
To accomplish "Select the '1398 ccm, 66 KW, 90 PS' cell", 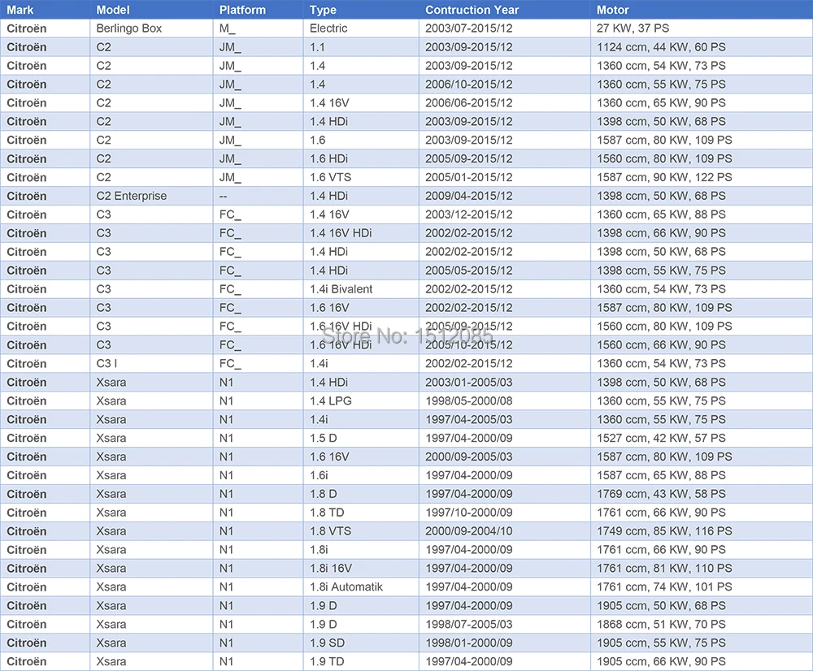I will (x=702, y=233).
